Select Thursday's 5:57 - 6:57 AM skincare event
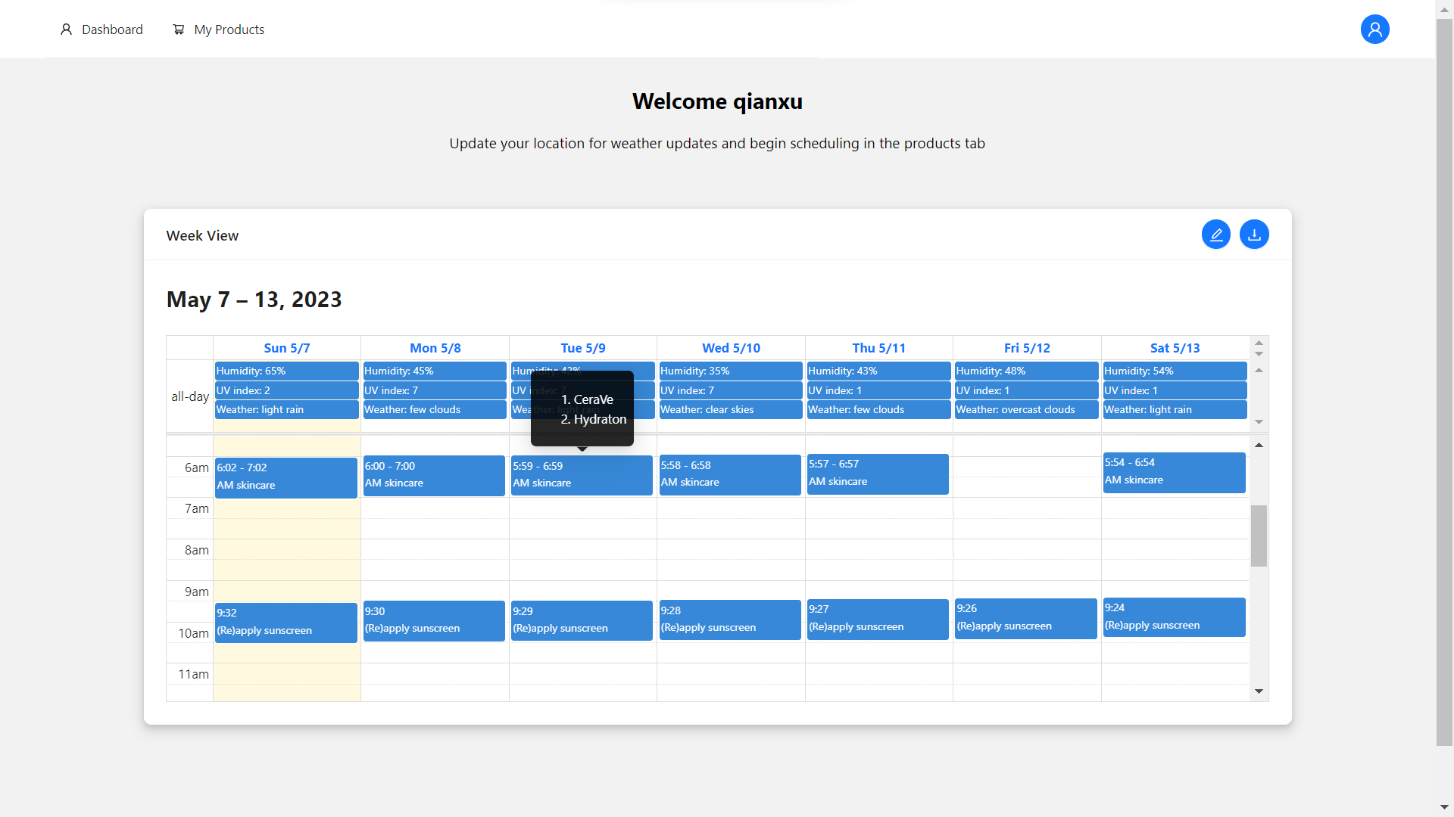The width and height of the screenshot is (1454, 817). point(877,474)
